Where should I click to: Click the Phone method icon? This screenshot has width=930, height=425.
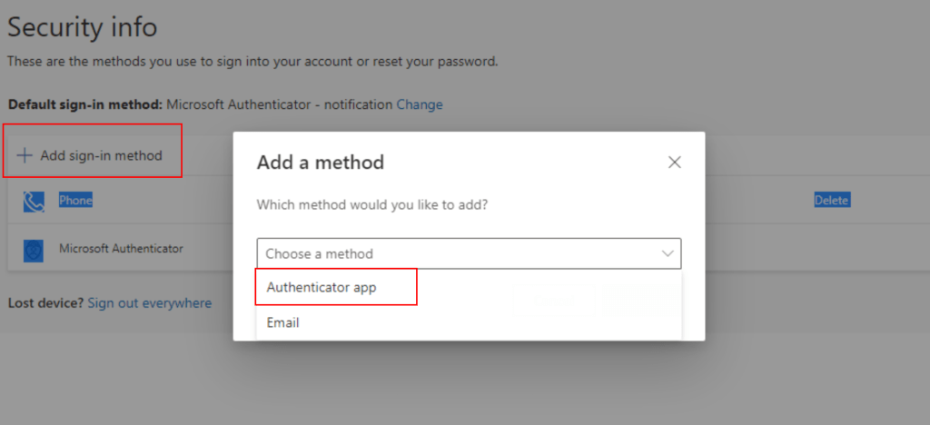[34, 201]
